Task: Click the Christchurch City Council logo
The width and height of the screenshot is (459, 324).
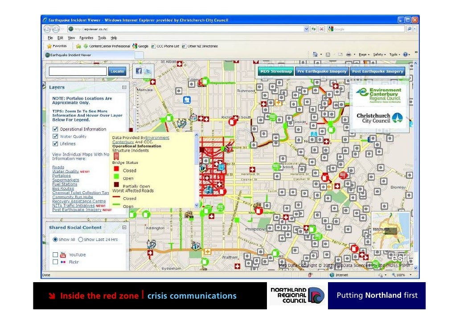Action: 379,118
